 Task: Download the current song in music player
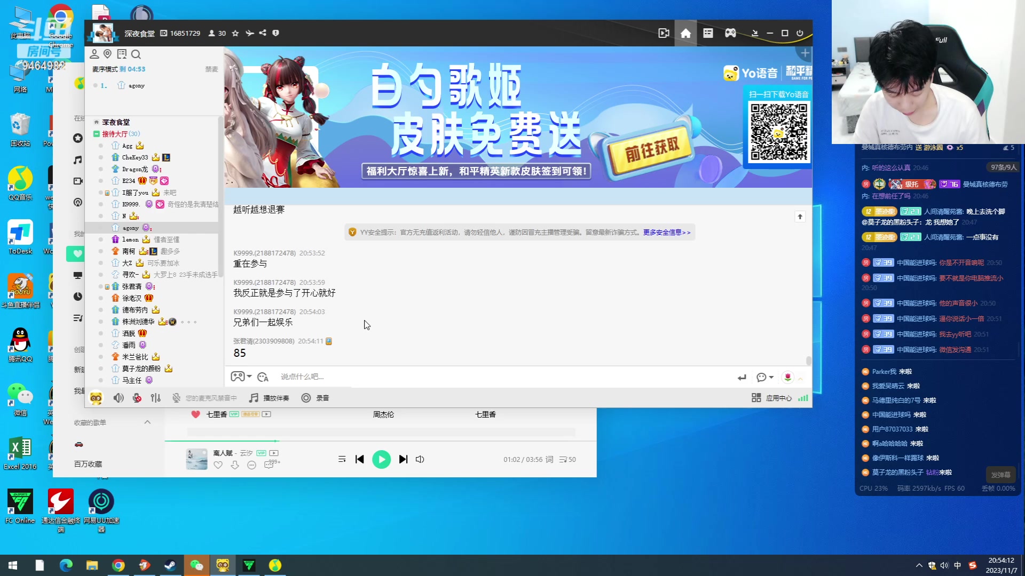(x=235, y=465)
